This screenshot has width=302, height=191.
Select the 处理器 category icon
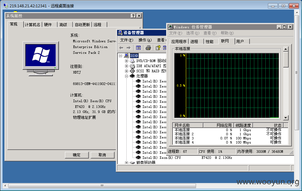click(132, 76)
